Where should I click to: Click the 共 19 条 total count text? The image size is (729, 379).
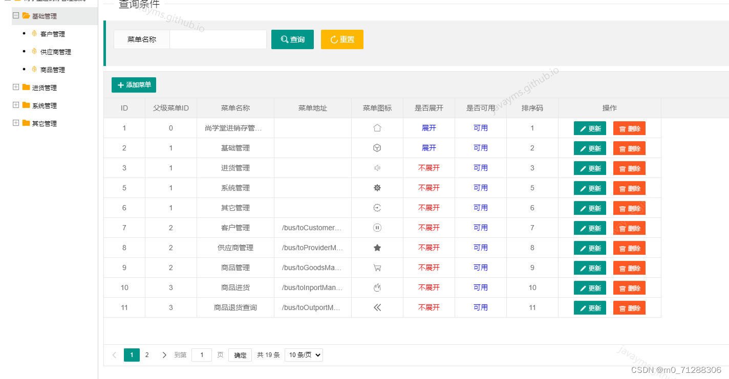click(x=268, y=355)
